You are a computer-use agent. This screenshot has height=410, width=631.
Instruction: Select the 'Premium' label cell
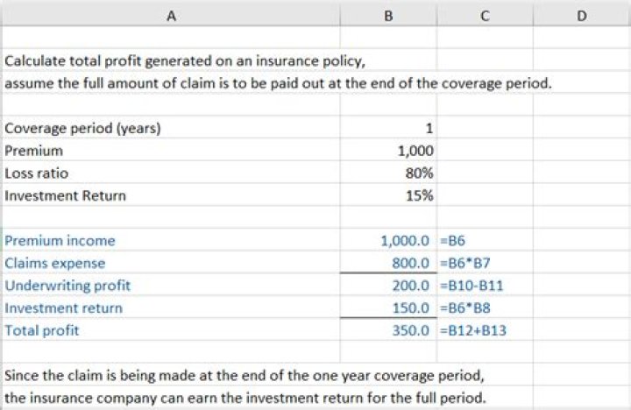(x=171, y=151)
